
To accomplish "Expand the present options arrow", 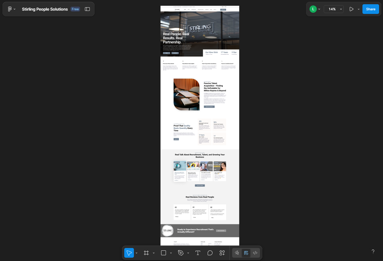I will point(359,9).
